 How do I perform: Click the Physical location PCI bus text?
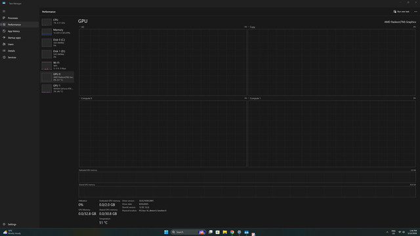153,210
